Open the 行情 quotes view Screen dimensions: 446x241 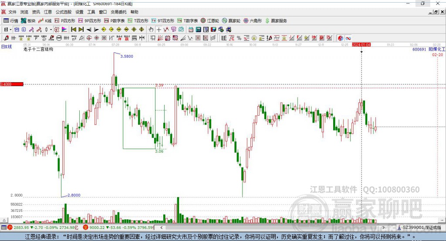pos(10,21)
